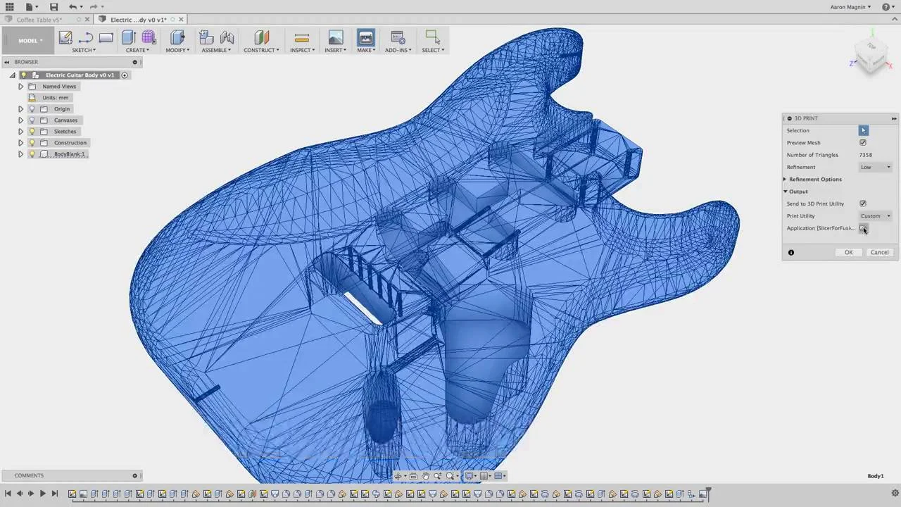Screen dimensions: 901x507
Task: Click the Create Sketch toolbar icon
Action: coord(65,38)
